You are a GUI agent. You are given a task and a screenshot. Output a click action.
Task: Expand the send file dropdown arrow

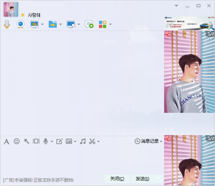60,24
